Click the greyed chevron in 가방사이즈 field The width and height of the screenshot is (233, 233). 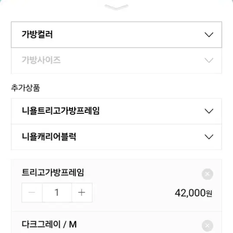209,60
